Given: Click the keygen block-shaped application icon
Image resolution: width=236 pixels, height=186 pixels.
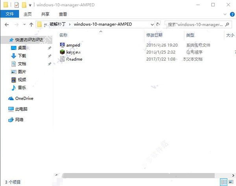Looking at the screenshot, I should tap(62, 52).
